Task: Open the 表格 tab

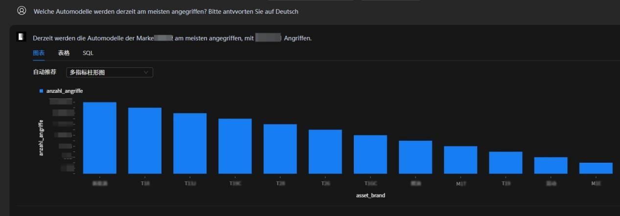Action: point(64,53)
